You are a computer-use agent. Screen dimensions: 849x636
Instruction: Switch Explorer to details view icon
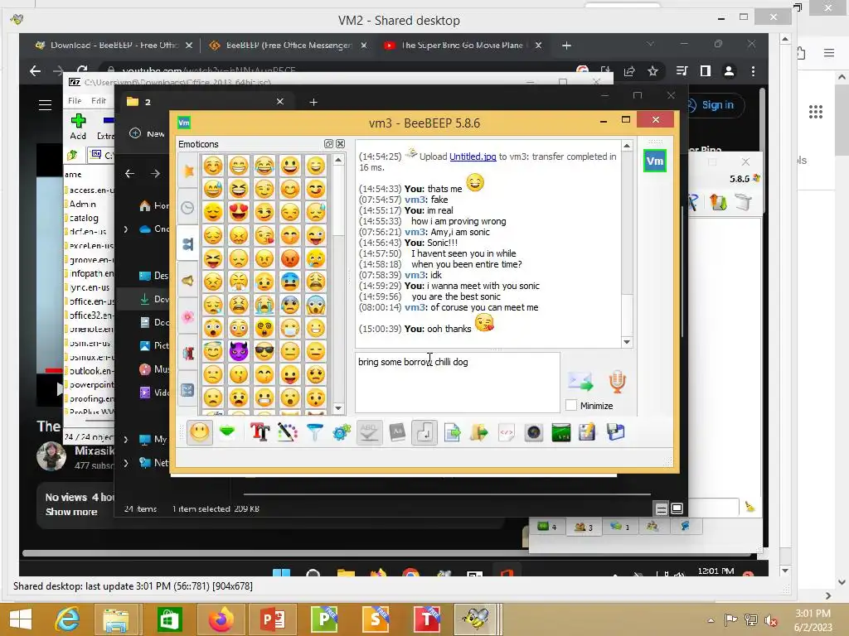[x=661, y=509]
